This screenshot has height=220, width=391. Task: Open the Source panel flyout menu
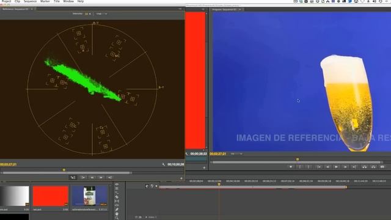pyautogui.click(x=203, y=9)
